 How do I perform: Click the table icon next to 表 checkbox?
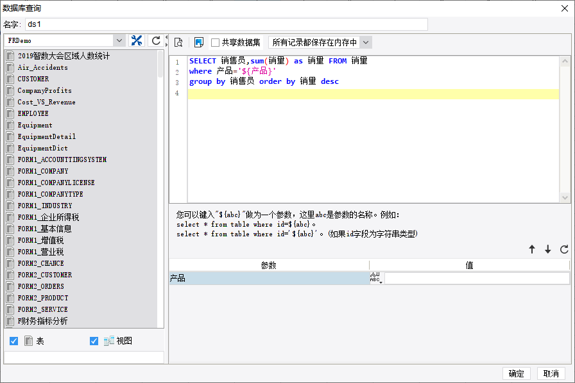pyautogui.click(x=29, y=341)
